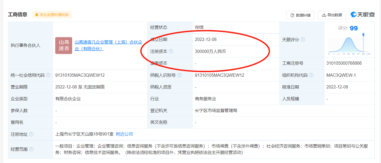
Task: Click the 导出数据 button
Action: (332, 15)
